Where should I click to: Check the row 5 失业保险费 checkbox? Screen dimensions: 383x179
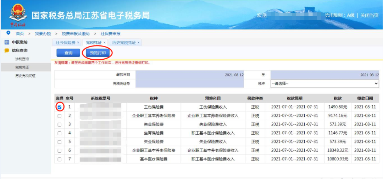coord(60,142)
